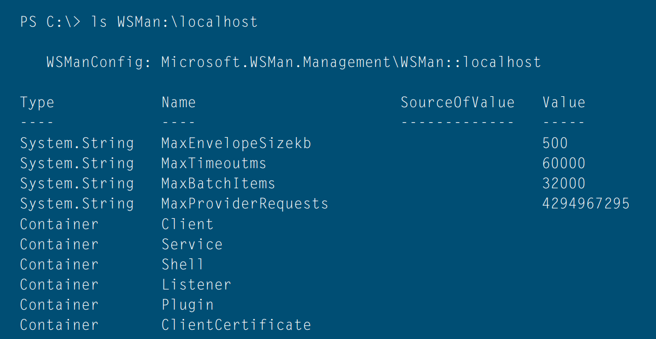This screenshot has height=339, width=656.
Task: Click the value 500
Action: point(555,144)
